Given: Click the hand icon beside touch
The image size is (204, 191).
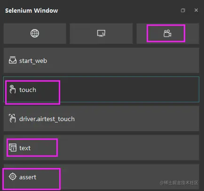Looking at the screenshot, I should pos(13,89).
